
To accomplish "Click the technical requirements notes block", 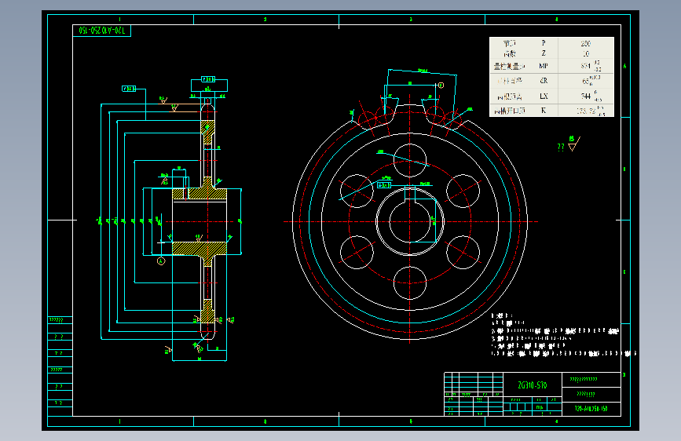I will (x=563, y=334).
